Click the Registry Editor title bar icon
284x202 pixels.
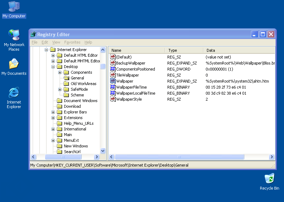click(x=33, y=34)
